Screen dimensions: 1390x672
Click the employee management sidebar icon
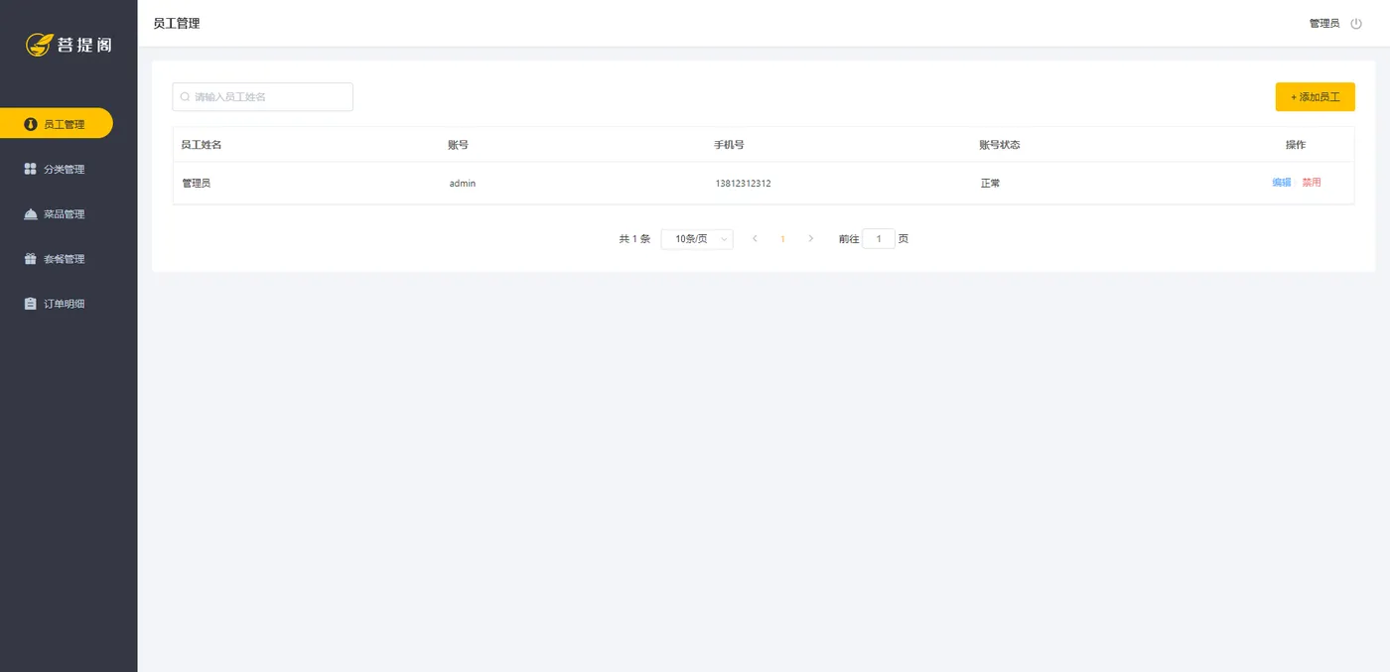click(30, 124)
